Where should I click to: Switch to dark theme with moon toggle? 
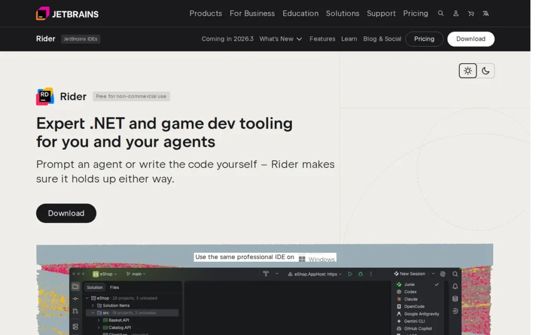(x=485, y=71)
